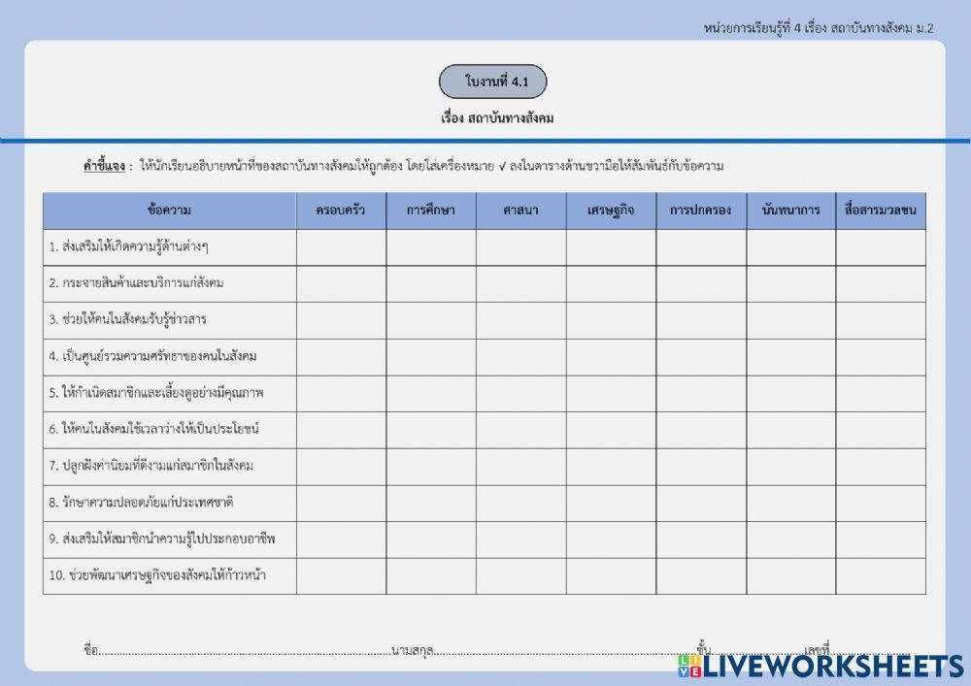Check the สื่อสารมวลชน cell for row 3
The width and height of the screenshot is (971, 686).
coord(879,319)
